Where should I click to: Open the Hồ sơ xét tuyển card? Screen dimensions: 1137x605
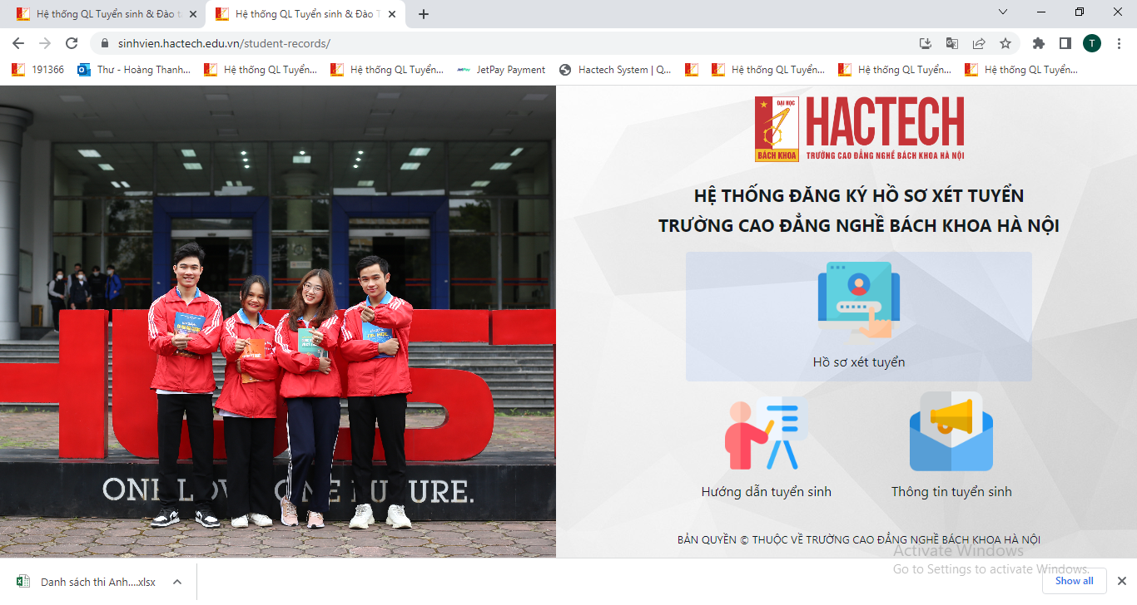pos(858,317)
